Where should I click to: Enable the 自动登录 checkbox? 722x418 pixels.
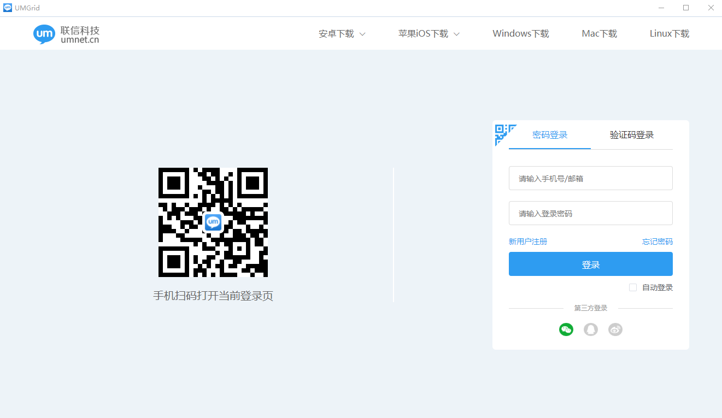tap(633, 287)
